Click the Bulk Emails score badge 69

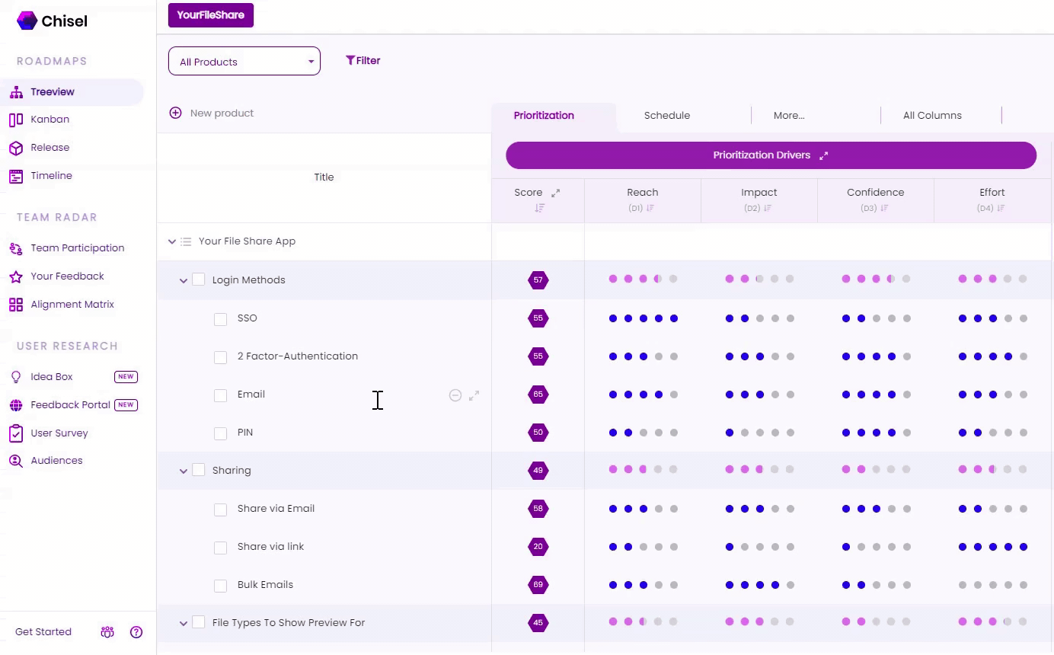tap(538, 585)
